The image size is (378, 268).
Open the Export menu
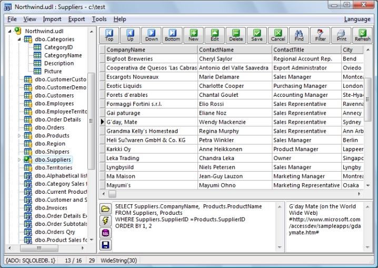[76, 19]
